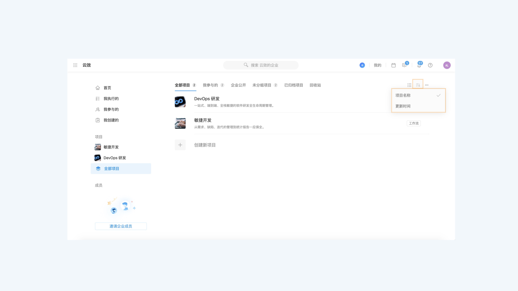Click the 工作流 label on 敏捷开发
This screenshot has height=291, width=518.
coord(414,123)
